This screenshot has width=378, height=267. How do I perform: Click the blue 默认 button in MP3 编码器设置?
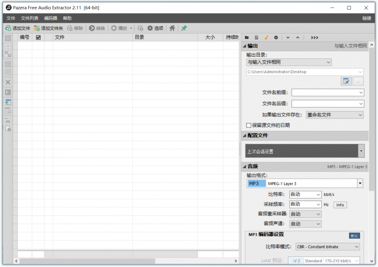point(355,236)
